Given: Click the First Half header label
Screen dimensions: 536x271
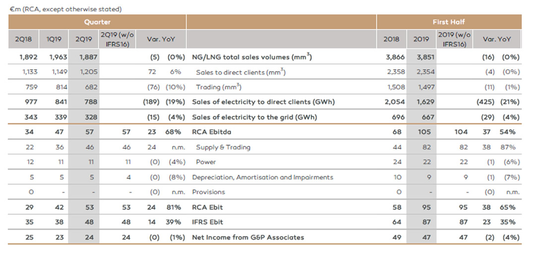Looking at the screenshot, I should tap(449, 22).
